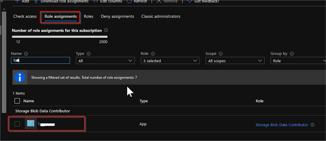Screen dimensions: 326x141
Task: Click the Type column header
Action: pyautogui.click(x=144, y=101)
